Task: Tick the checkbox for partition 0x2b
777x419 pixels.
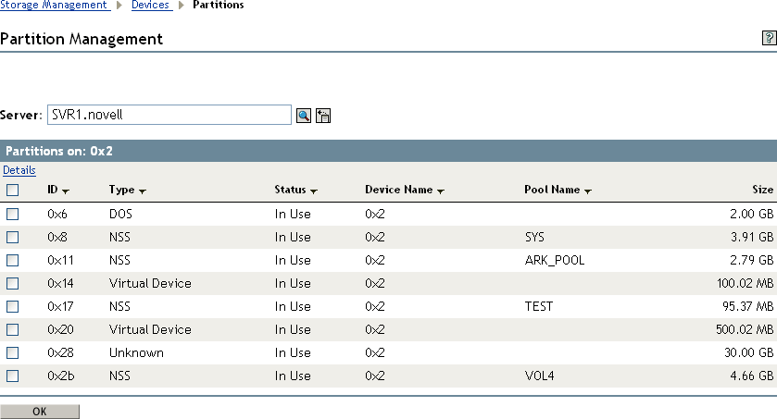Action: tap(12, 376)
